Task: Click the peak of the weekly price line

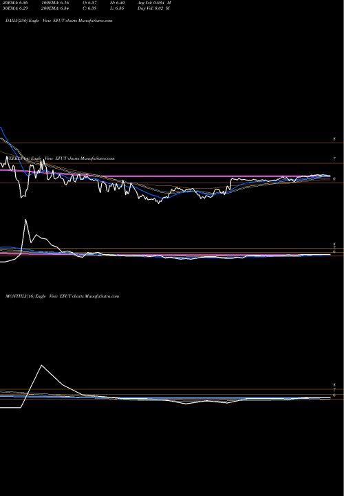Action: tap(25, 220)
